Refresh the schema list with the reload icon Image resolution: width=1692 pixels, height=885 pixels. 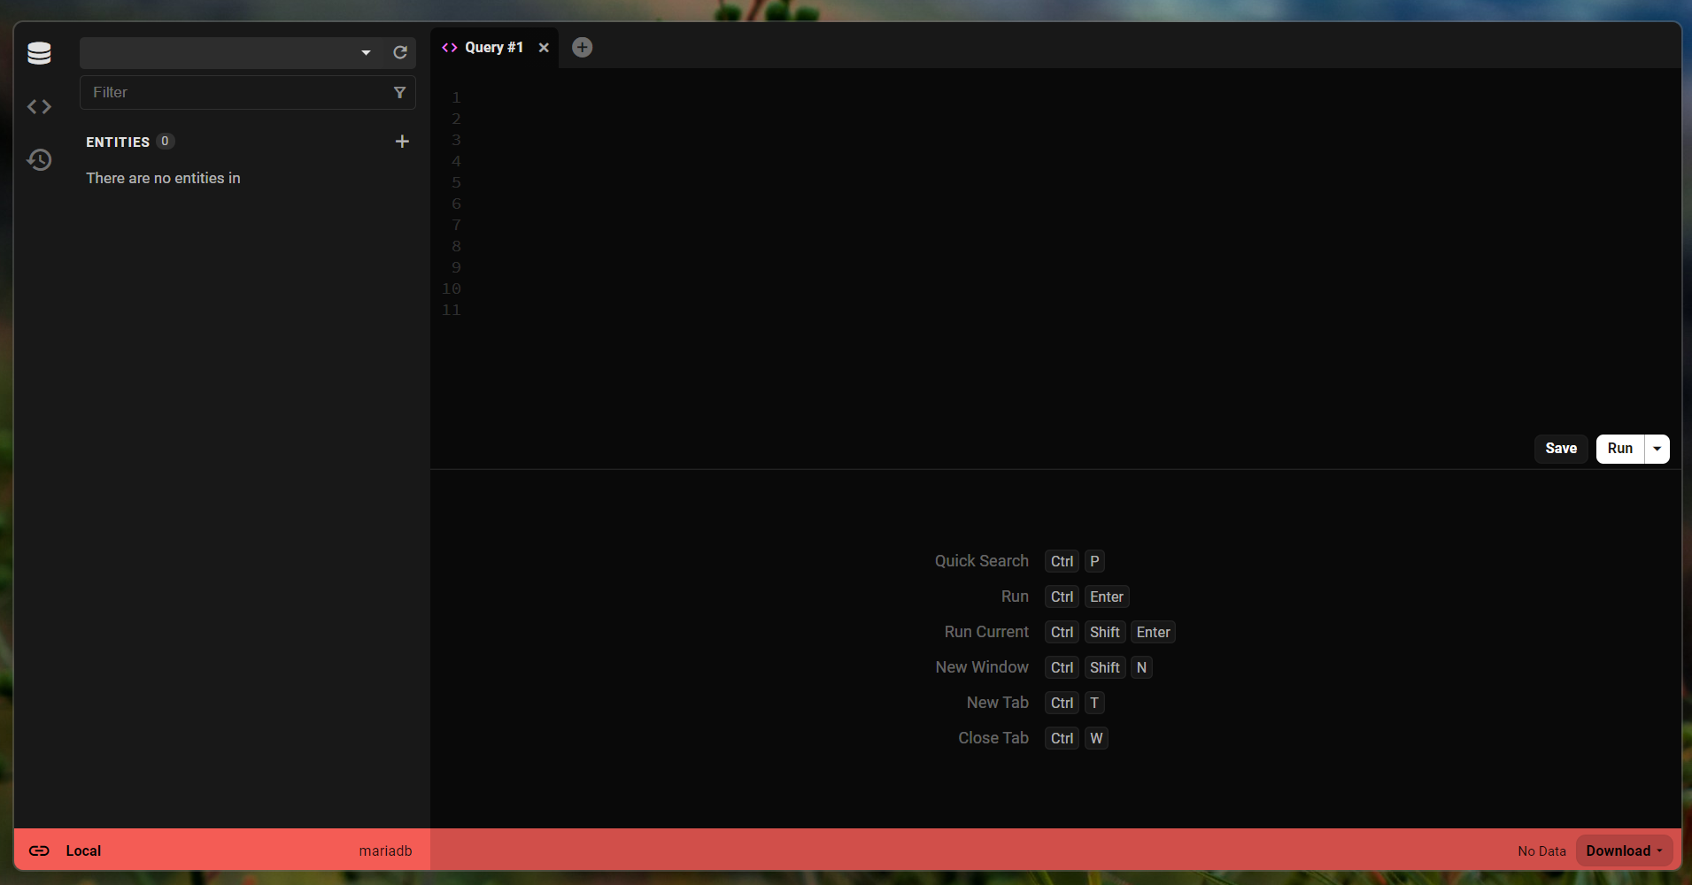tap(400, 53)
